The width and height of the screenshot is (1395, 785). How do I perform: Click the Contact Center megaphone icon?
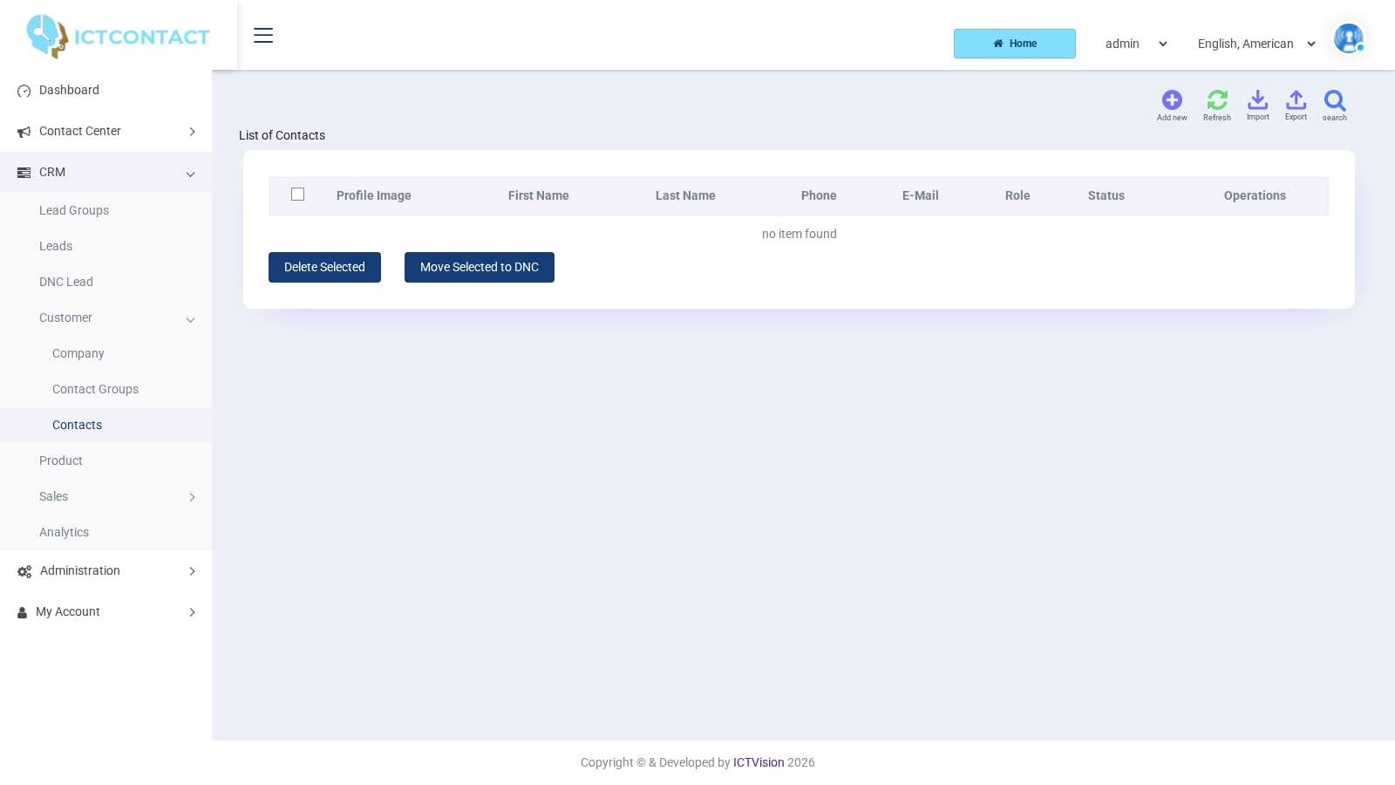[x=24, y=132]
